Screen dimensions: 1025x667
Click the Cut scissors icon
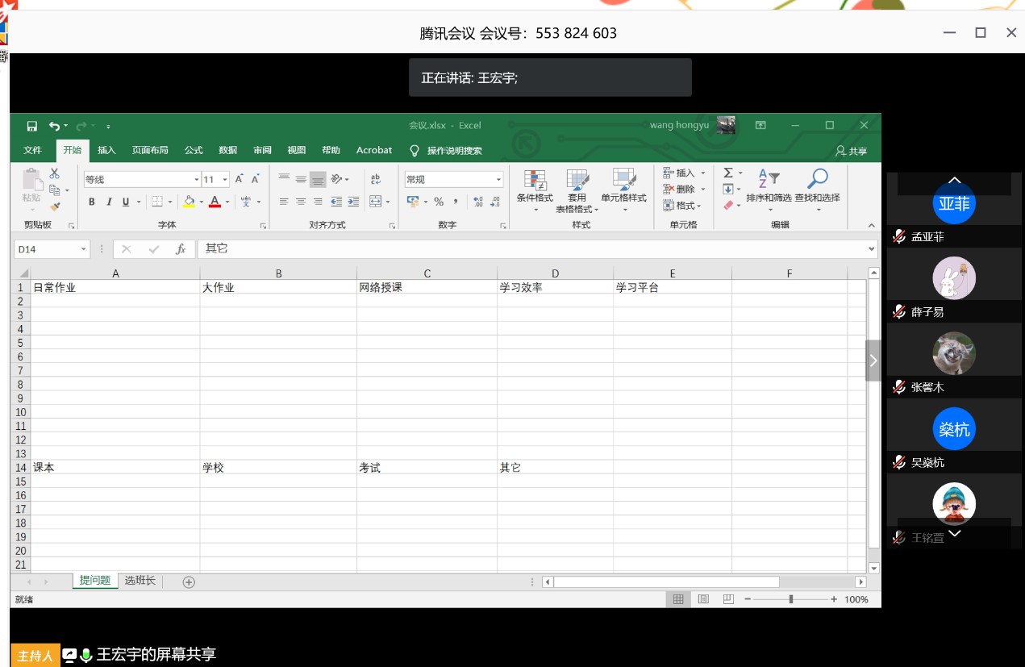55,173
